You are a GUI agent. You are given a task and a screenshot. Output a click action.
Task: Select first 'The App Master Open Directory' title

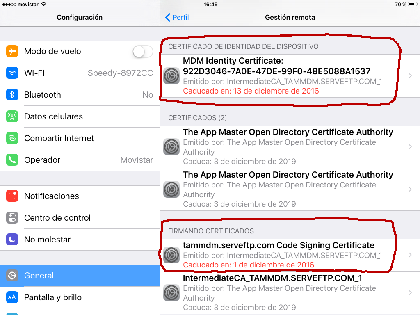[288, 132]
